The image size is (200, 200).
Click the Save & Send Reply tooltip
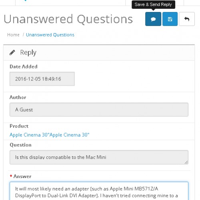click(x=153, y=5)
